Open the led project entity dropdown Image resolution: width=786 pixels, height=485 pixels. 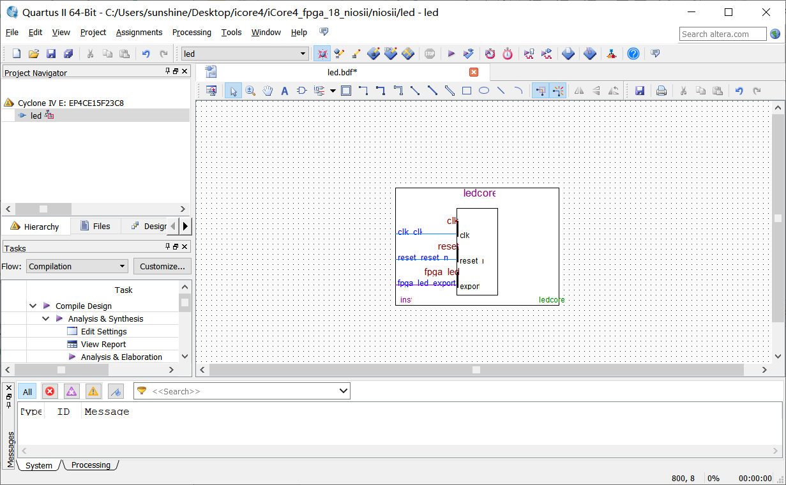click(x=303, y=54)
